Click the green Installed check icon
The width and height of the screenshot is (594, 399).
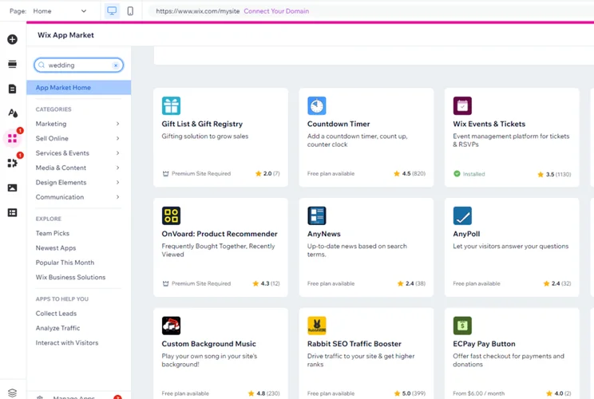pyautogui.click(x=457, y=174)
